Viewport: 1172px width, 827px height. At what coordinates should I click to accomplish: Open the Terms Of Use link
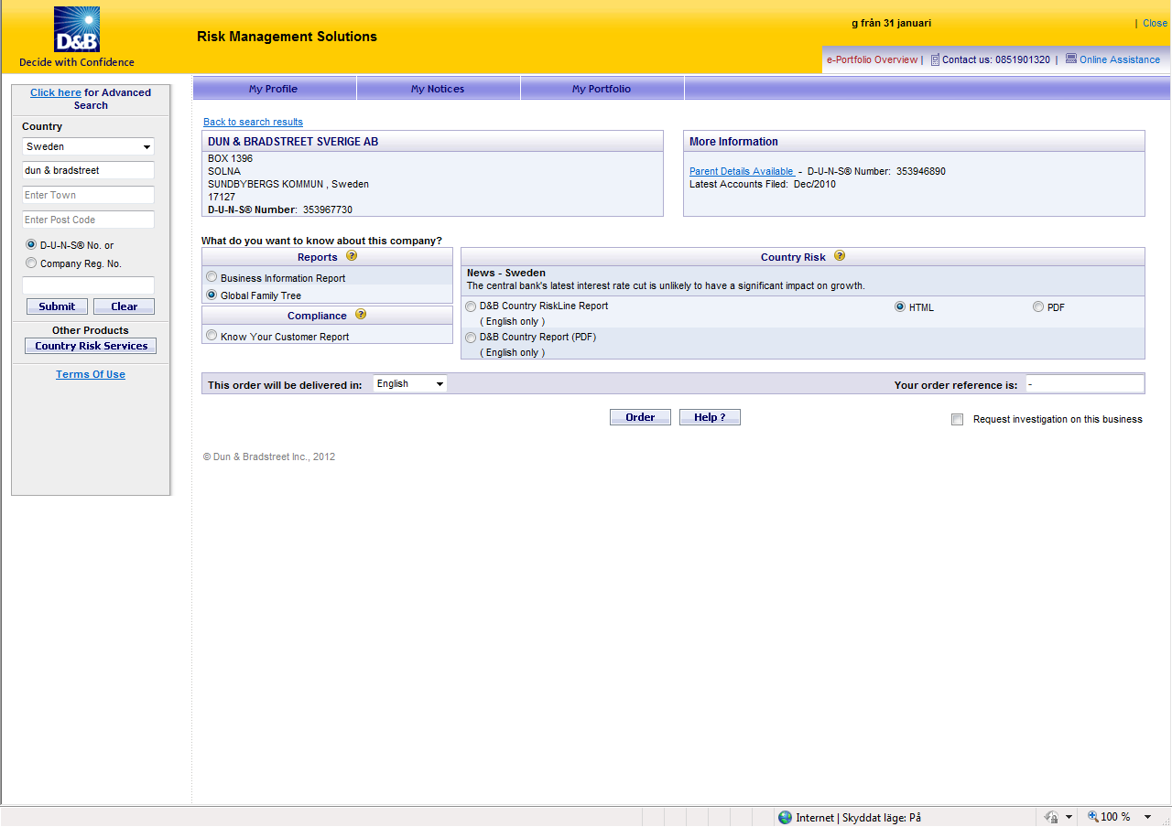click(x=91, y=374)
